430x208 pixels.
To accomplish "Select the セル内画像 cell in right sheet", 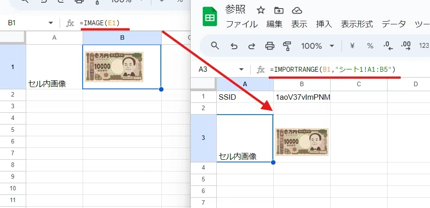I will click(x=245, y=138).
